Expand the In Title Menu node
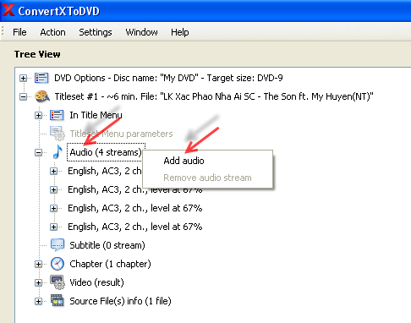The height and width of the screenshot is (323, 411). [x=38, y=115]
